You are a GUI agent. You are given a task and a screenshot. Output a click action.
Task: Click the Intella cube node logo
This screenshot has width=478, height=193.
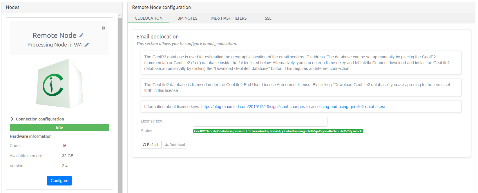(59, 84)
